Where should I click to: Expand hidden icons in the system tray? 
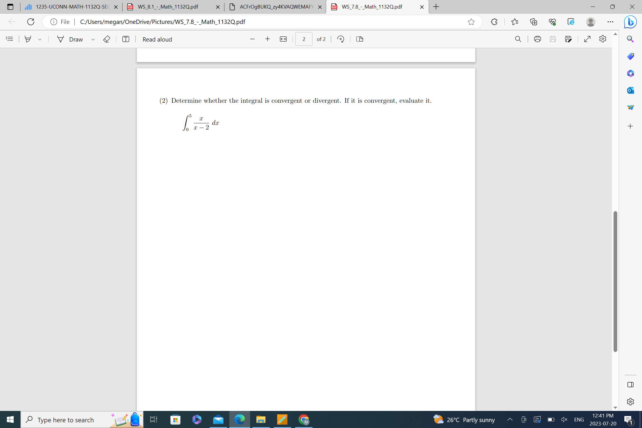[510, 419]
